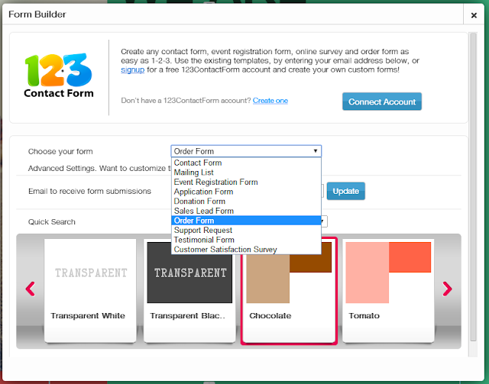Image resolution: width=489 pixels, height=384 pixels.
Task: Open the signup link
Action: pos(132,69)
